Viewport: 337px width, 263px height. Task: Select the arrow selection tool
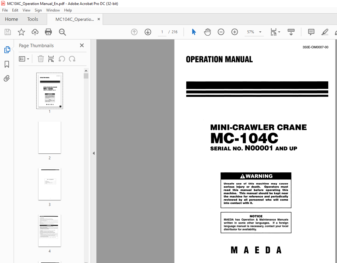pos(194,32)
